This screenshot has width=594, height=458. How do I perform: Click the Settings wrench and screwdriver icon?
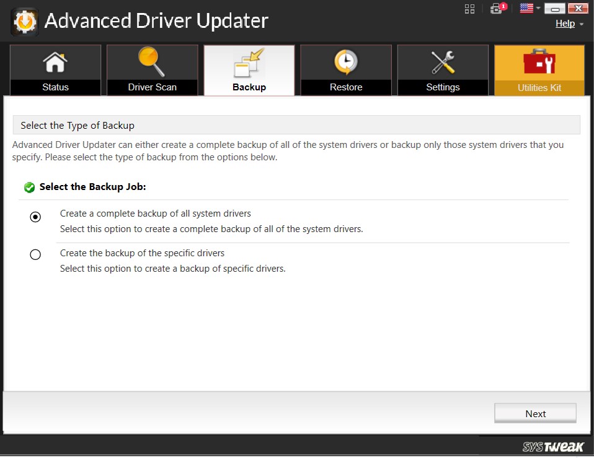click(442, 61)
